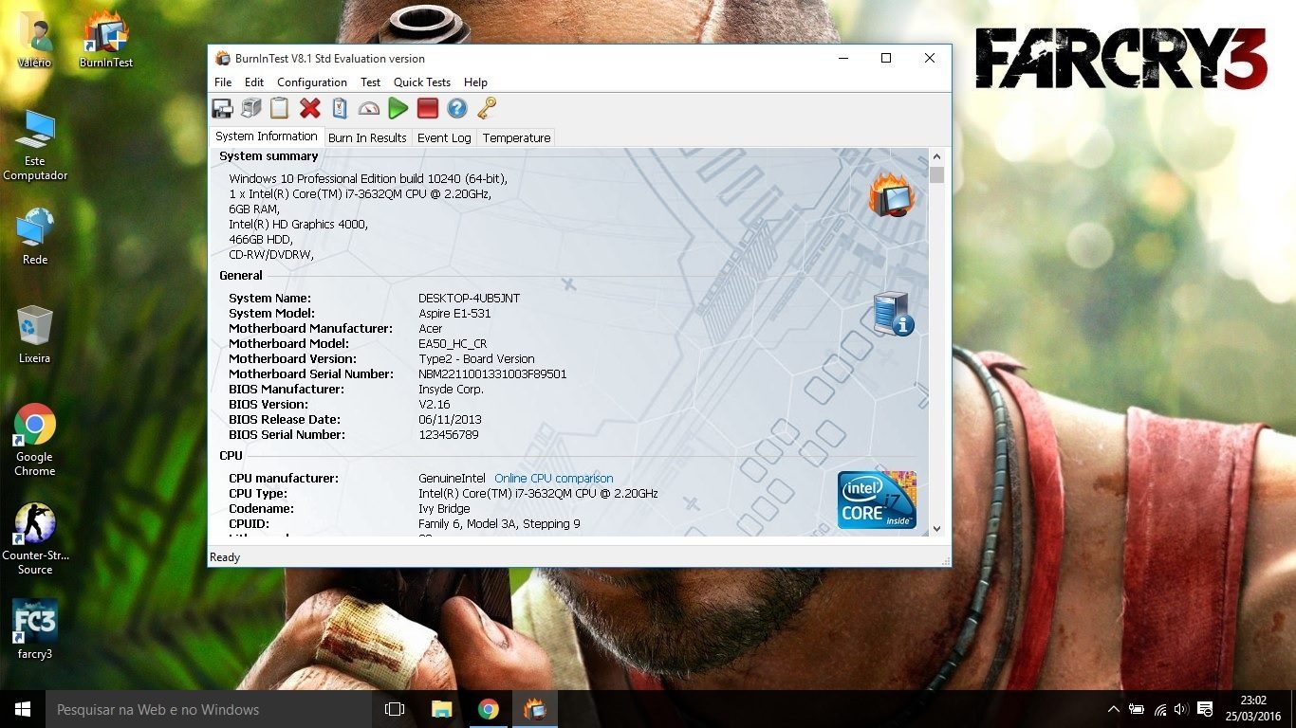The image size is (1296, 728).
Task: Click the Google Chrome desktop shortcut
Action: (x=35, y=440)
